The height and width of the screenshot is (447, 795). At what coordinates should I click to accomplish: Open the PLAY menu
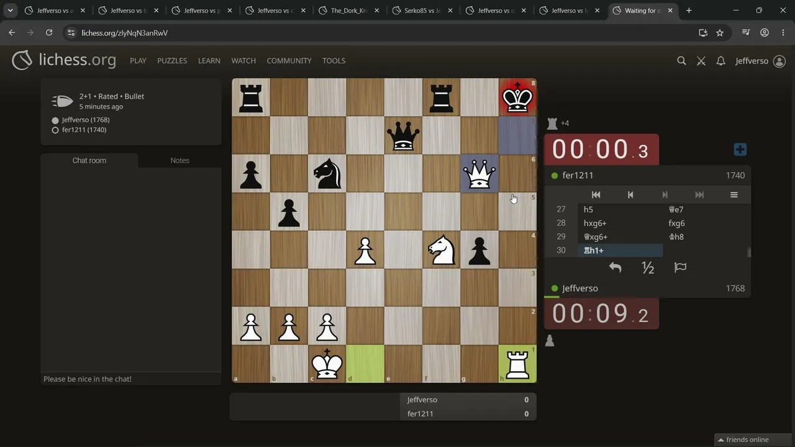tap(138, 61)
